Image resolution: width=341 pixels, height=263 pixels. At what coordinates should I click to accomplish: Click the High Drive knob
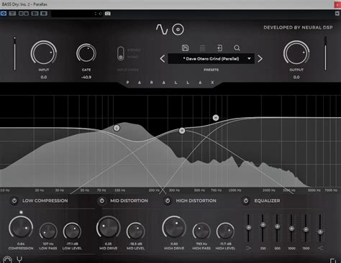174,228
